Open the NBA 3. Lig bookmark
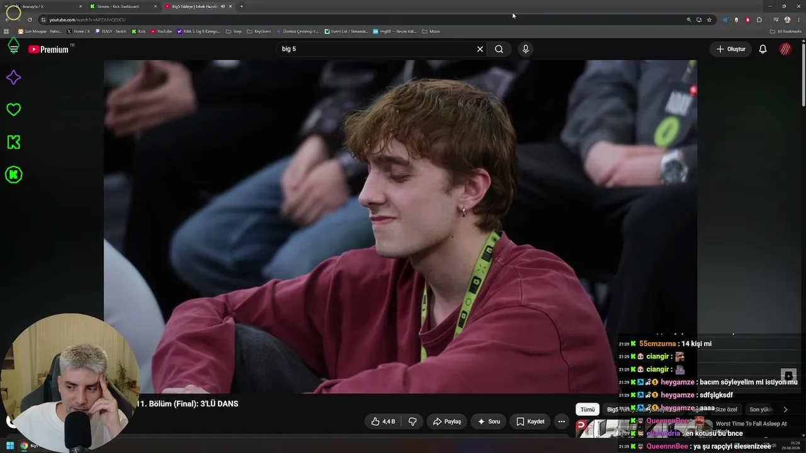 [x=198, y=31]
